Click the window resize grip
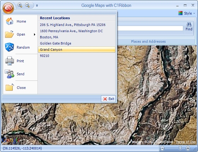The height and width of the screenshot is (152, 198). [195, 149]
